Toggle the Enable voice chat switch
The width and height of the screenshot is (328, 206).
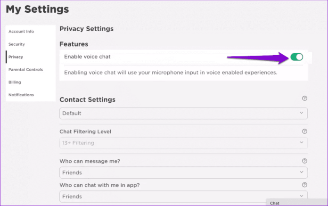[x=296, y=57]
